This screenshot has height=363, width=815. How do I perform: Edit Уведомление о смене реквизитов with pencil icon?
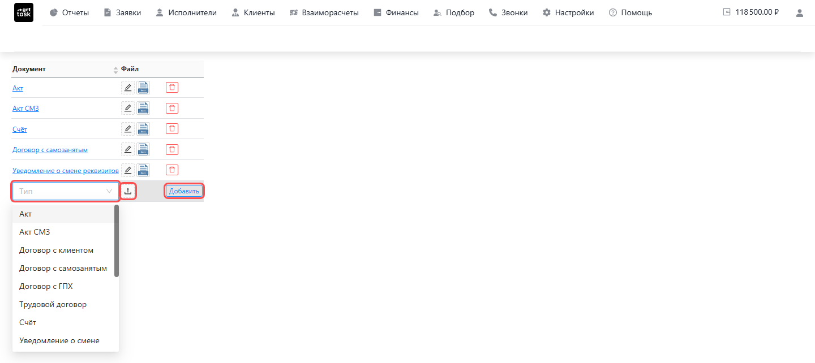[128, 170]
